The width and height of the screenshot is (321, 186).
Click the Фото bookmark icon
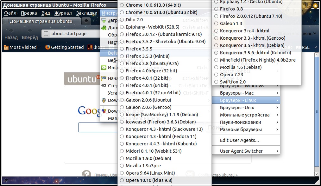pos(90,47)
